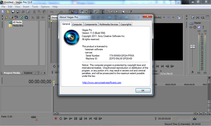Switch to the Multimedia Devices tab
Viewport: 211px width, 126px height.
coord(108,24)
